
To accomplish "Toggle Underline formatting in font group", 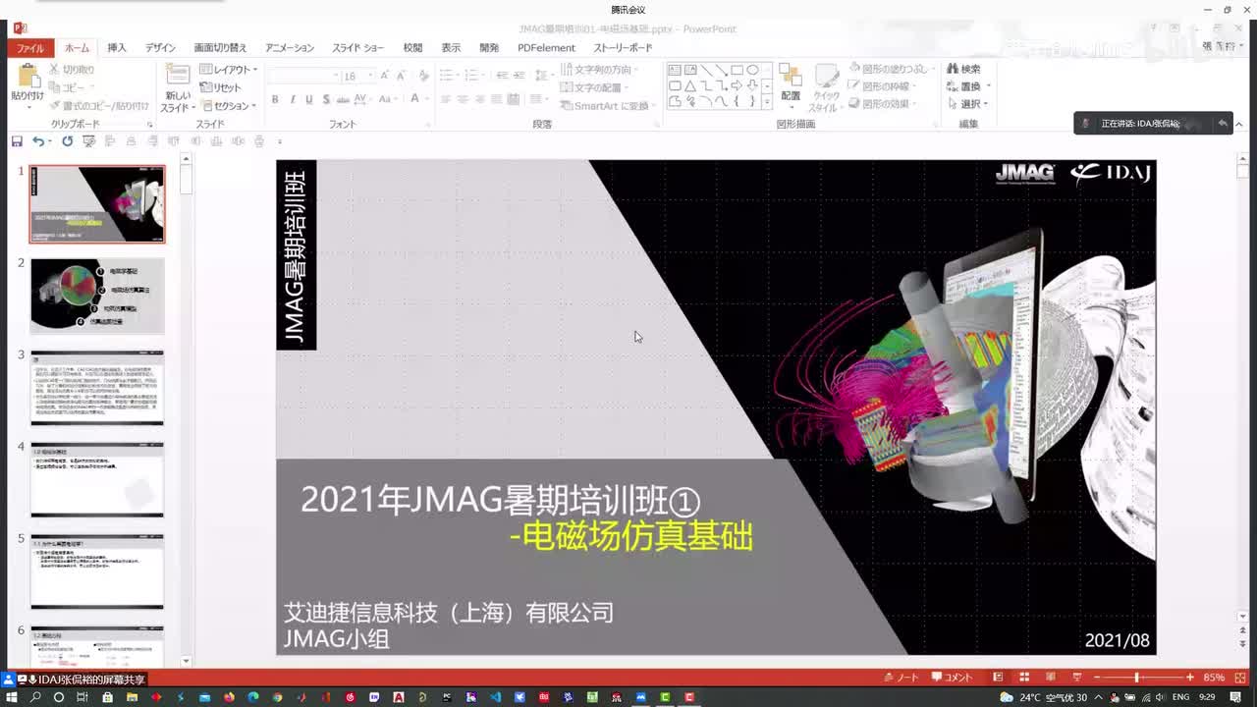I will pos(309,99).
